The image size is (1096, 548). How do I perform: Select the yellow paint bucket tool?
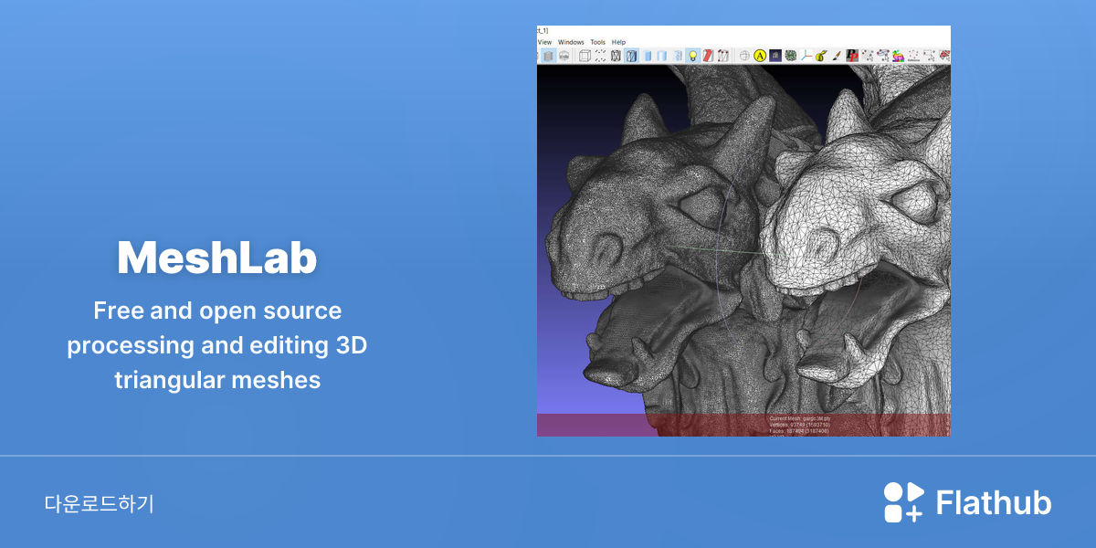(821, 56)
